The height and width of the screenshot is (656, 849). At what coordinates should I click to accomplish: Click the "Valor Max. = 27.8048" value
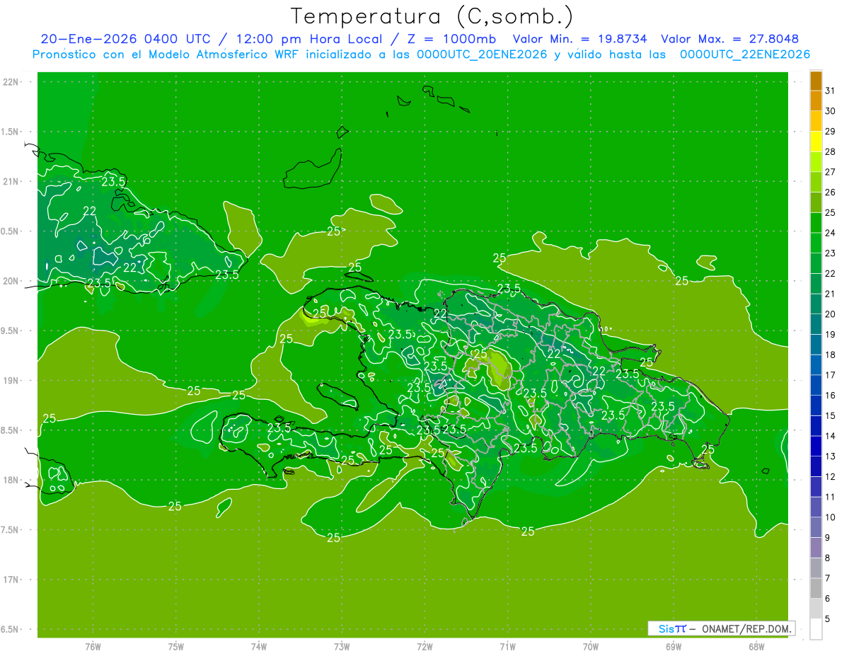(729, 40)
